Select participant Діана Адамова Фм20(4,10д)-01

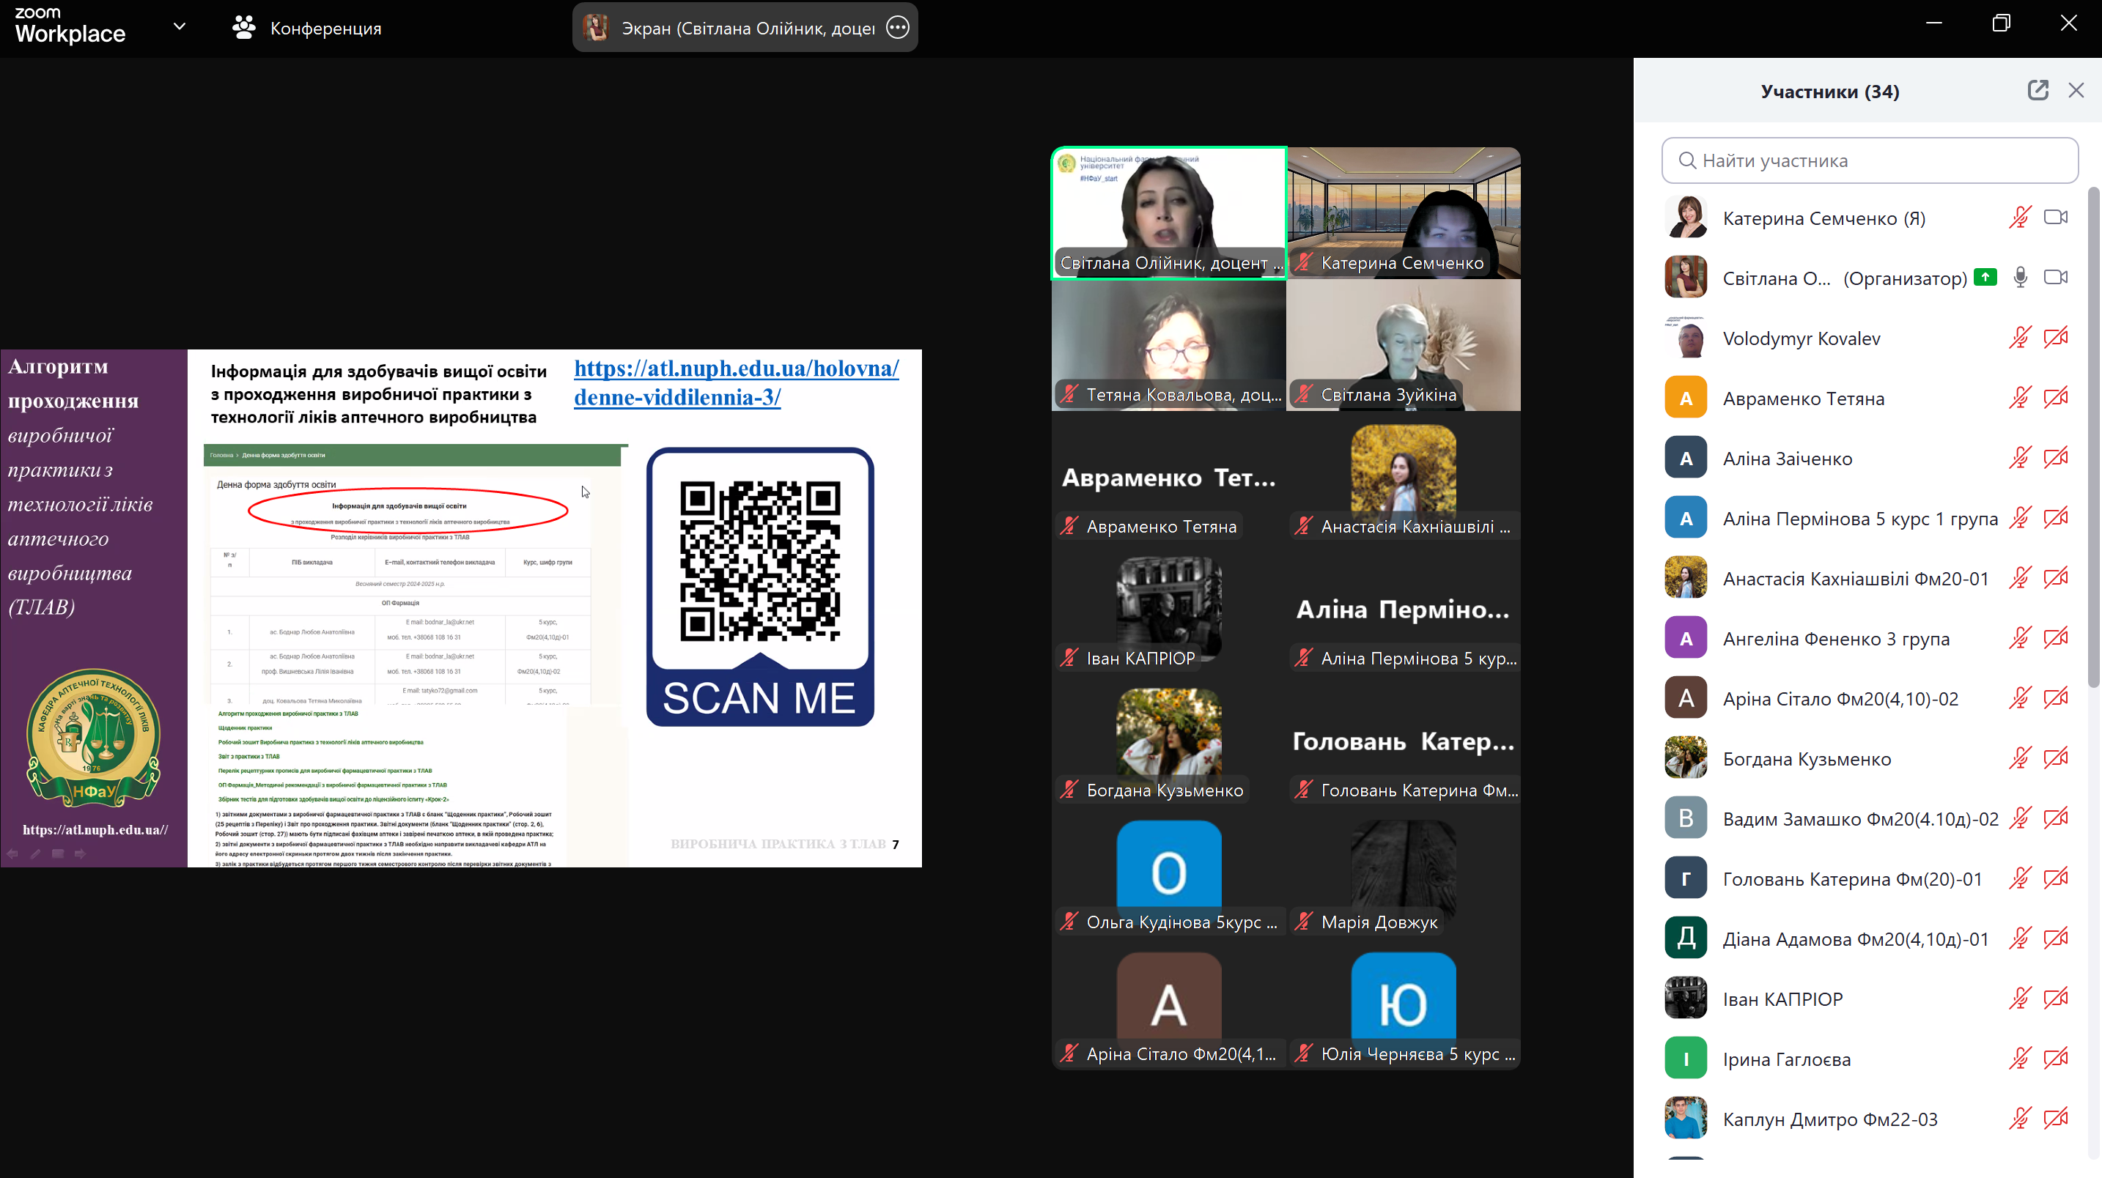point(1869,939)
